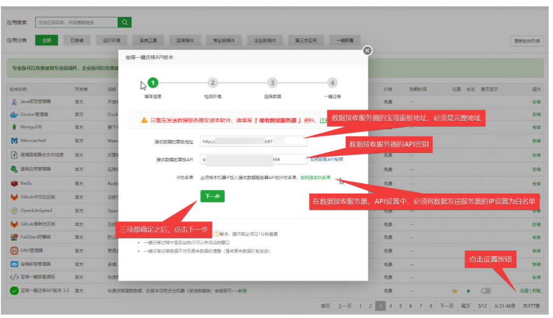Open the folder icon in the 一键迁移 row
553x318 pixels.
(455, 291)
